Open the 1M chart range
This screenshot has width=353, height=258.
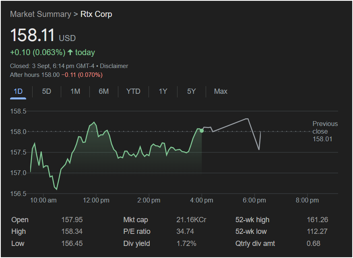75,91
